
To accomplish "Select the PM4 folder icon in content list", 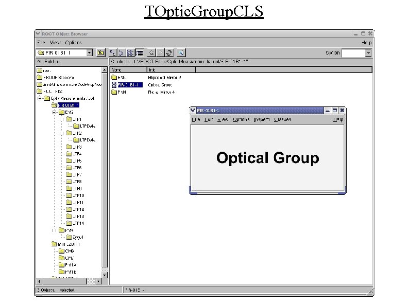I will (114, 92).
